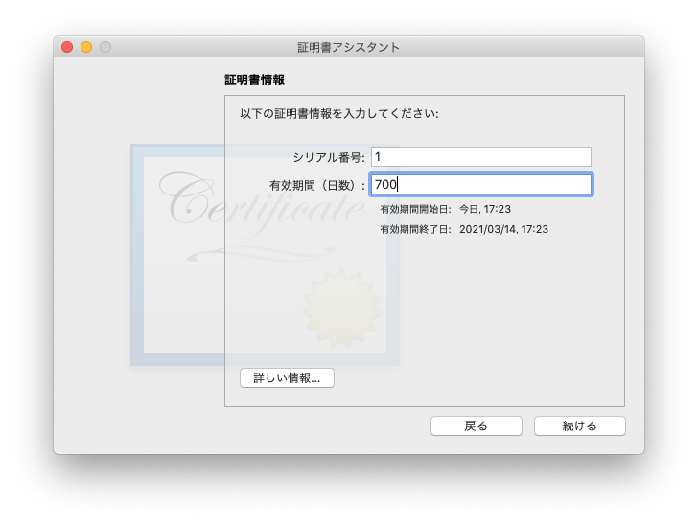Click the 続ける button

[579, 425]
